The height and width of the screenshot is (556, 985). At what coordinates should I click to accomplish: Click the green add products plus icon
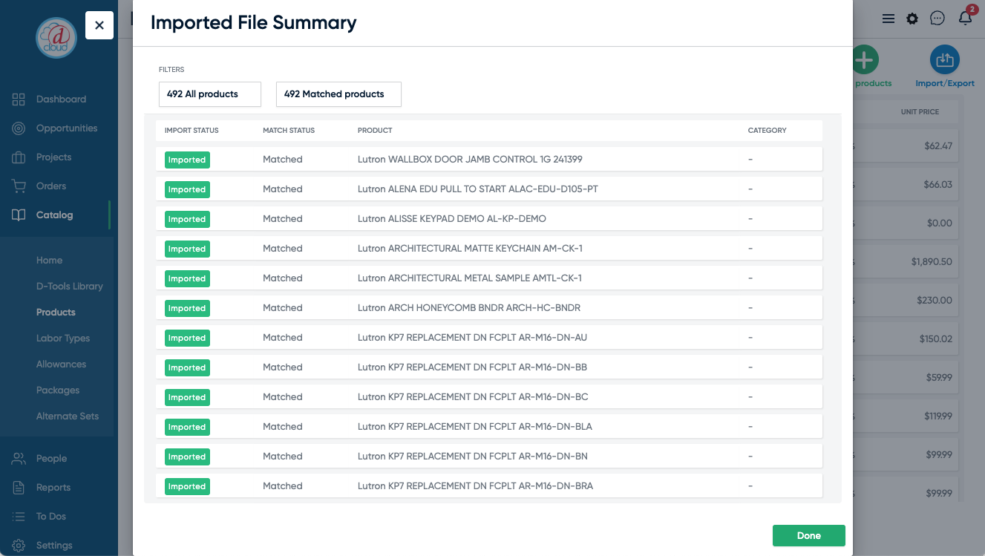coord(865,59)
